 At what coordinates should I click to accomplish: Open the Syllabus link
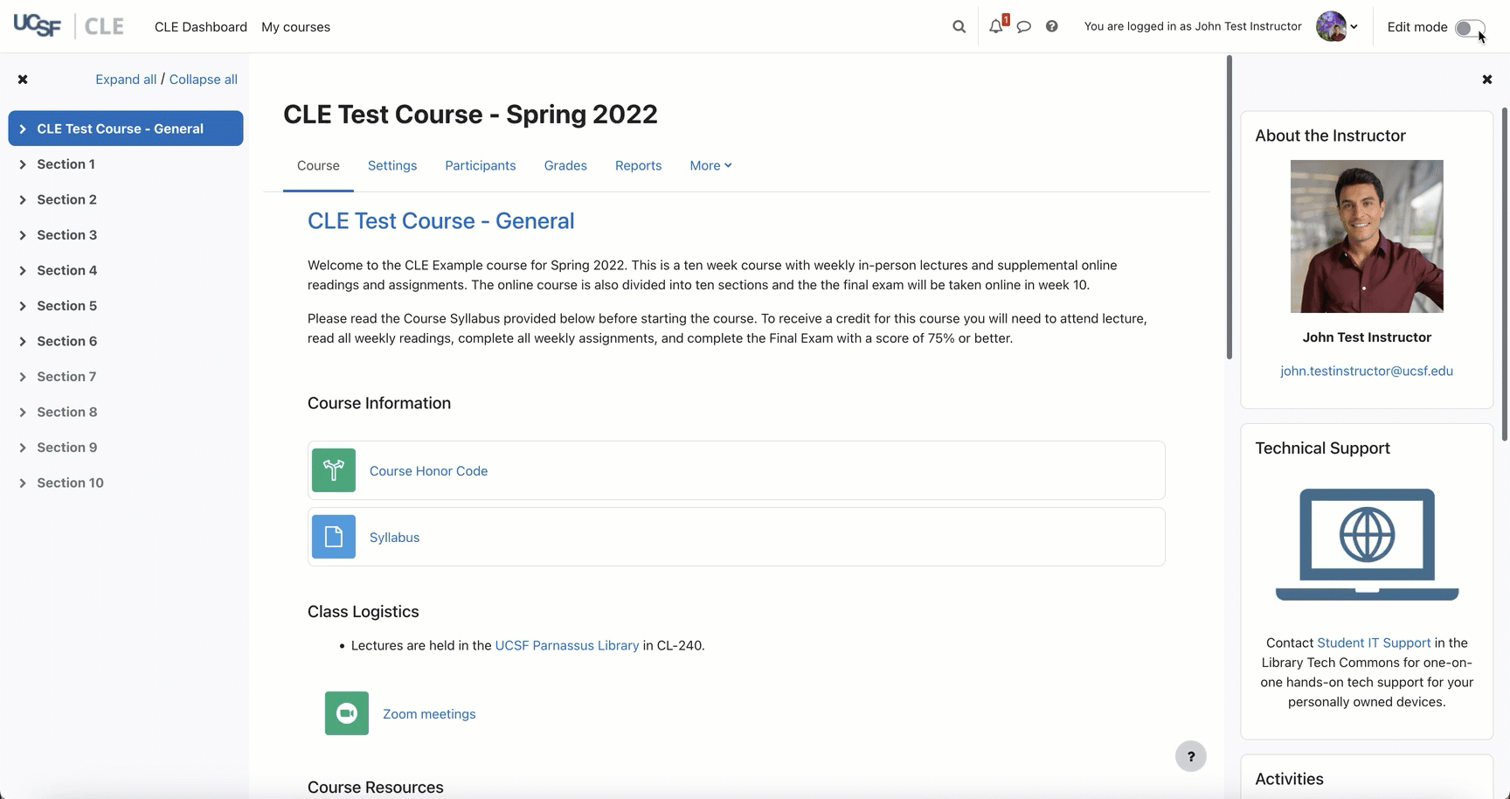[x=394, y=538]
